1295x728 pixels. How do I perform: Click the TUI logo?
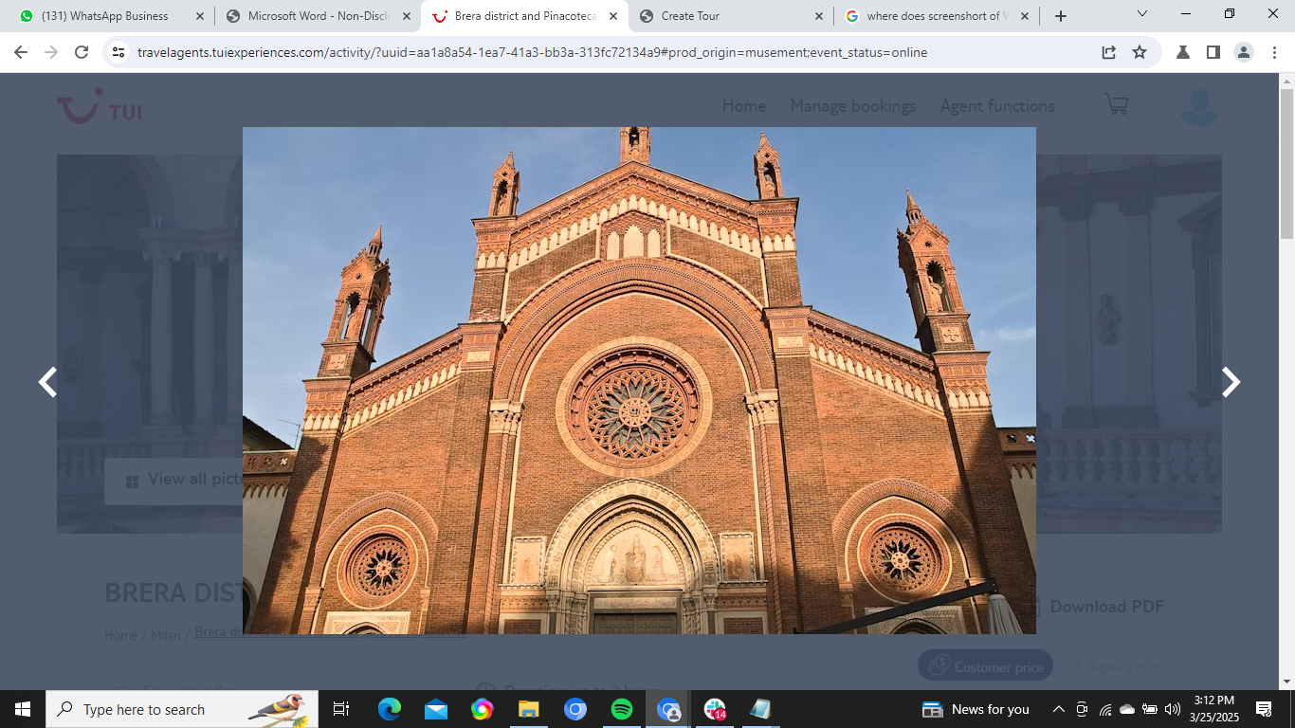[x=100, y=108]
